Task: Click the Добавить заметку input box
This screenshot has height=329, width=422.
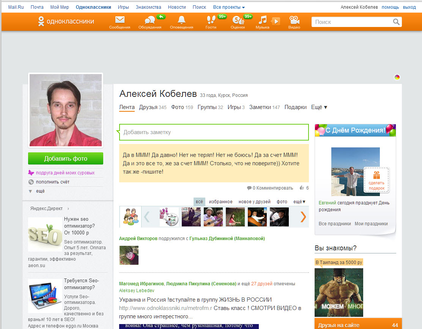Action: 214,132
